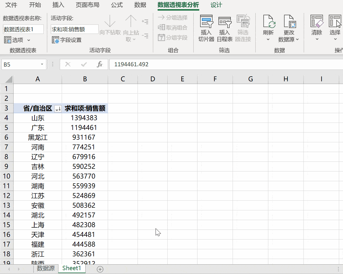Add a new worksheet with the plus icon
Screen dimensions: 343x274
tap(100, 268)
